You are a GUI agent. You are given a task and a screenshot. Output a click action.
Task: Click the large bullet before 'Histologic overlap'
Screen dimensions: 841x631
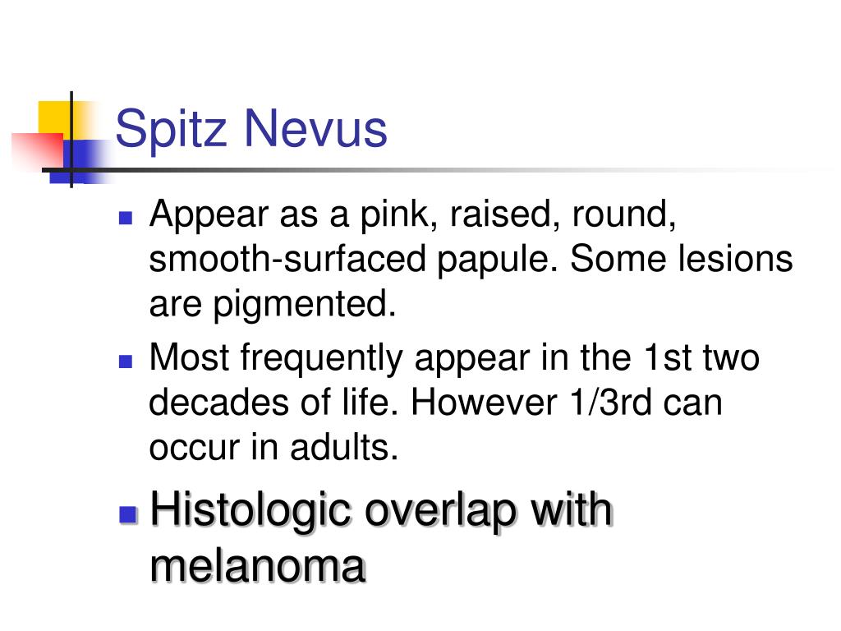pyautogui.click(x=128, y=514)
